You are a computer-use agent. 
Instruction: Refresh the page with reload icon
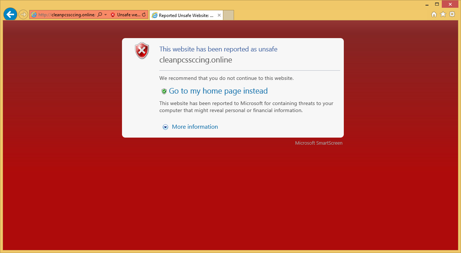pyautogui.click(x=144, y=15)
